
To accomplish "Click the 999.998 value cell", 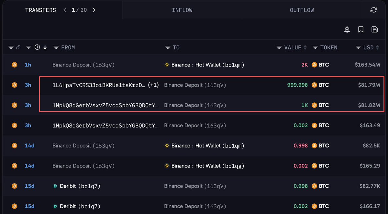I will (297, 85).
